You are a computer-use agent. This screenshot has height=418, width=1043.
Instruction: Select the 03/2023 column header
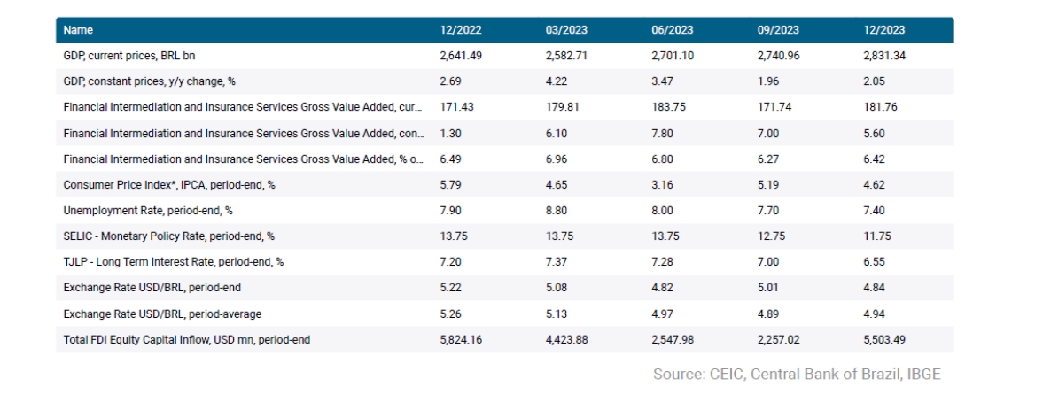click(566, 30)
